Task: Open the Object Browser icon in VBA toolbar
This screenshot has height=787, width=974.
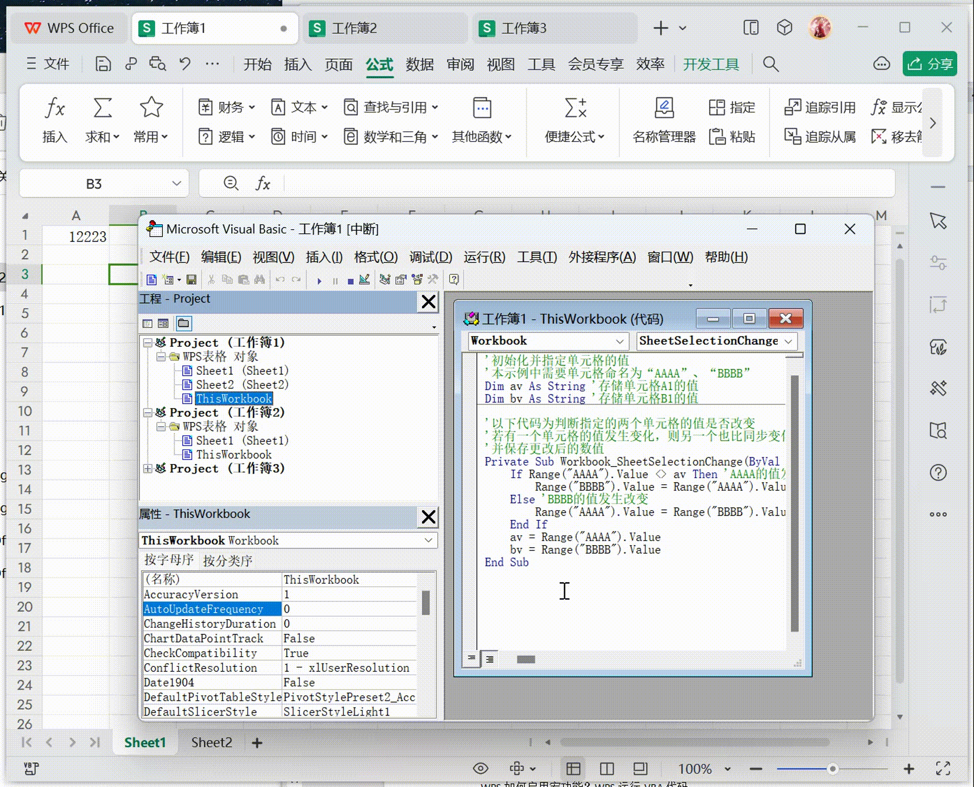Action: pyautogui.click(x=417, y=279)
